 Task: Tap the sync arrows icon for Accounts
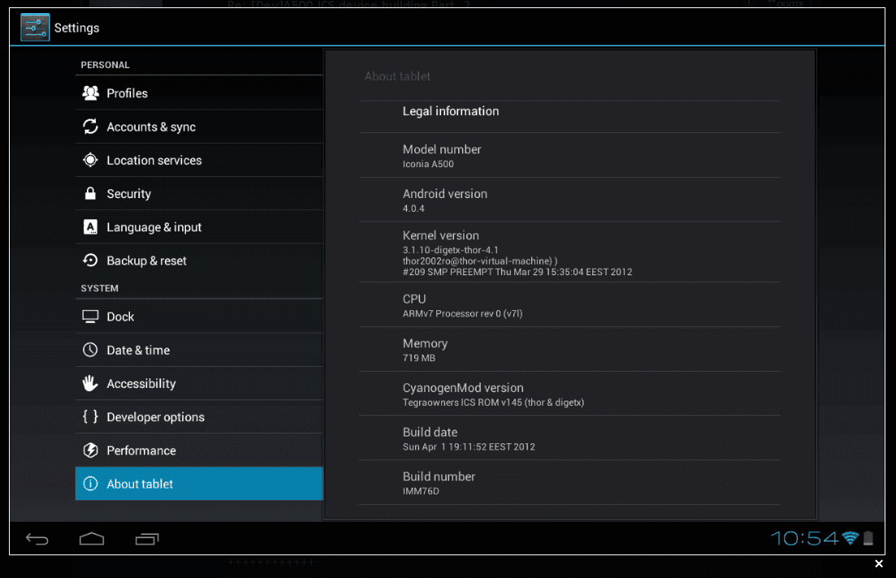[90, 127]
